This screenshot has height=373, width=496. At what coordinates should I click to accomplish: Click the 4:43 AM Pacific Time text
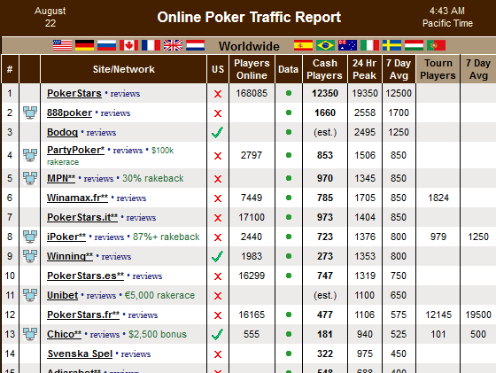pos(447,17)
